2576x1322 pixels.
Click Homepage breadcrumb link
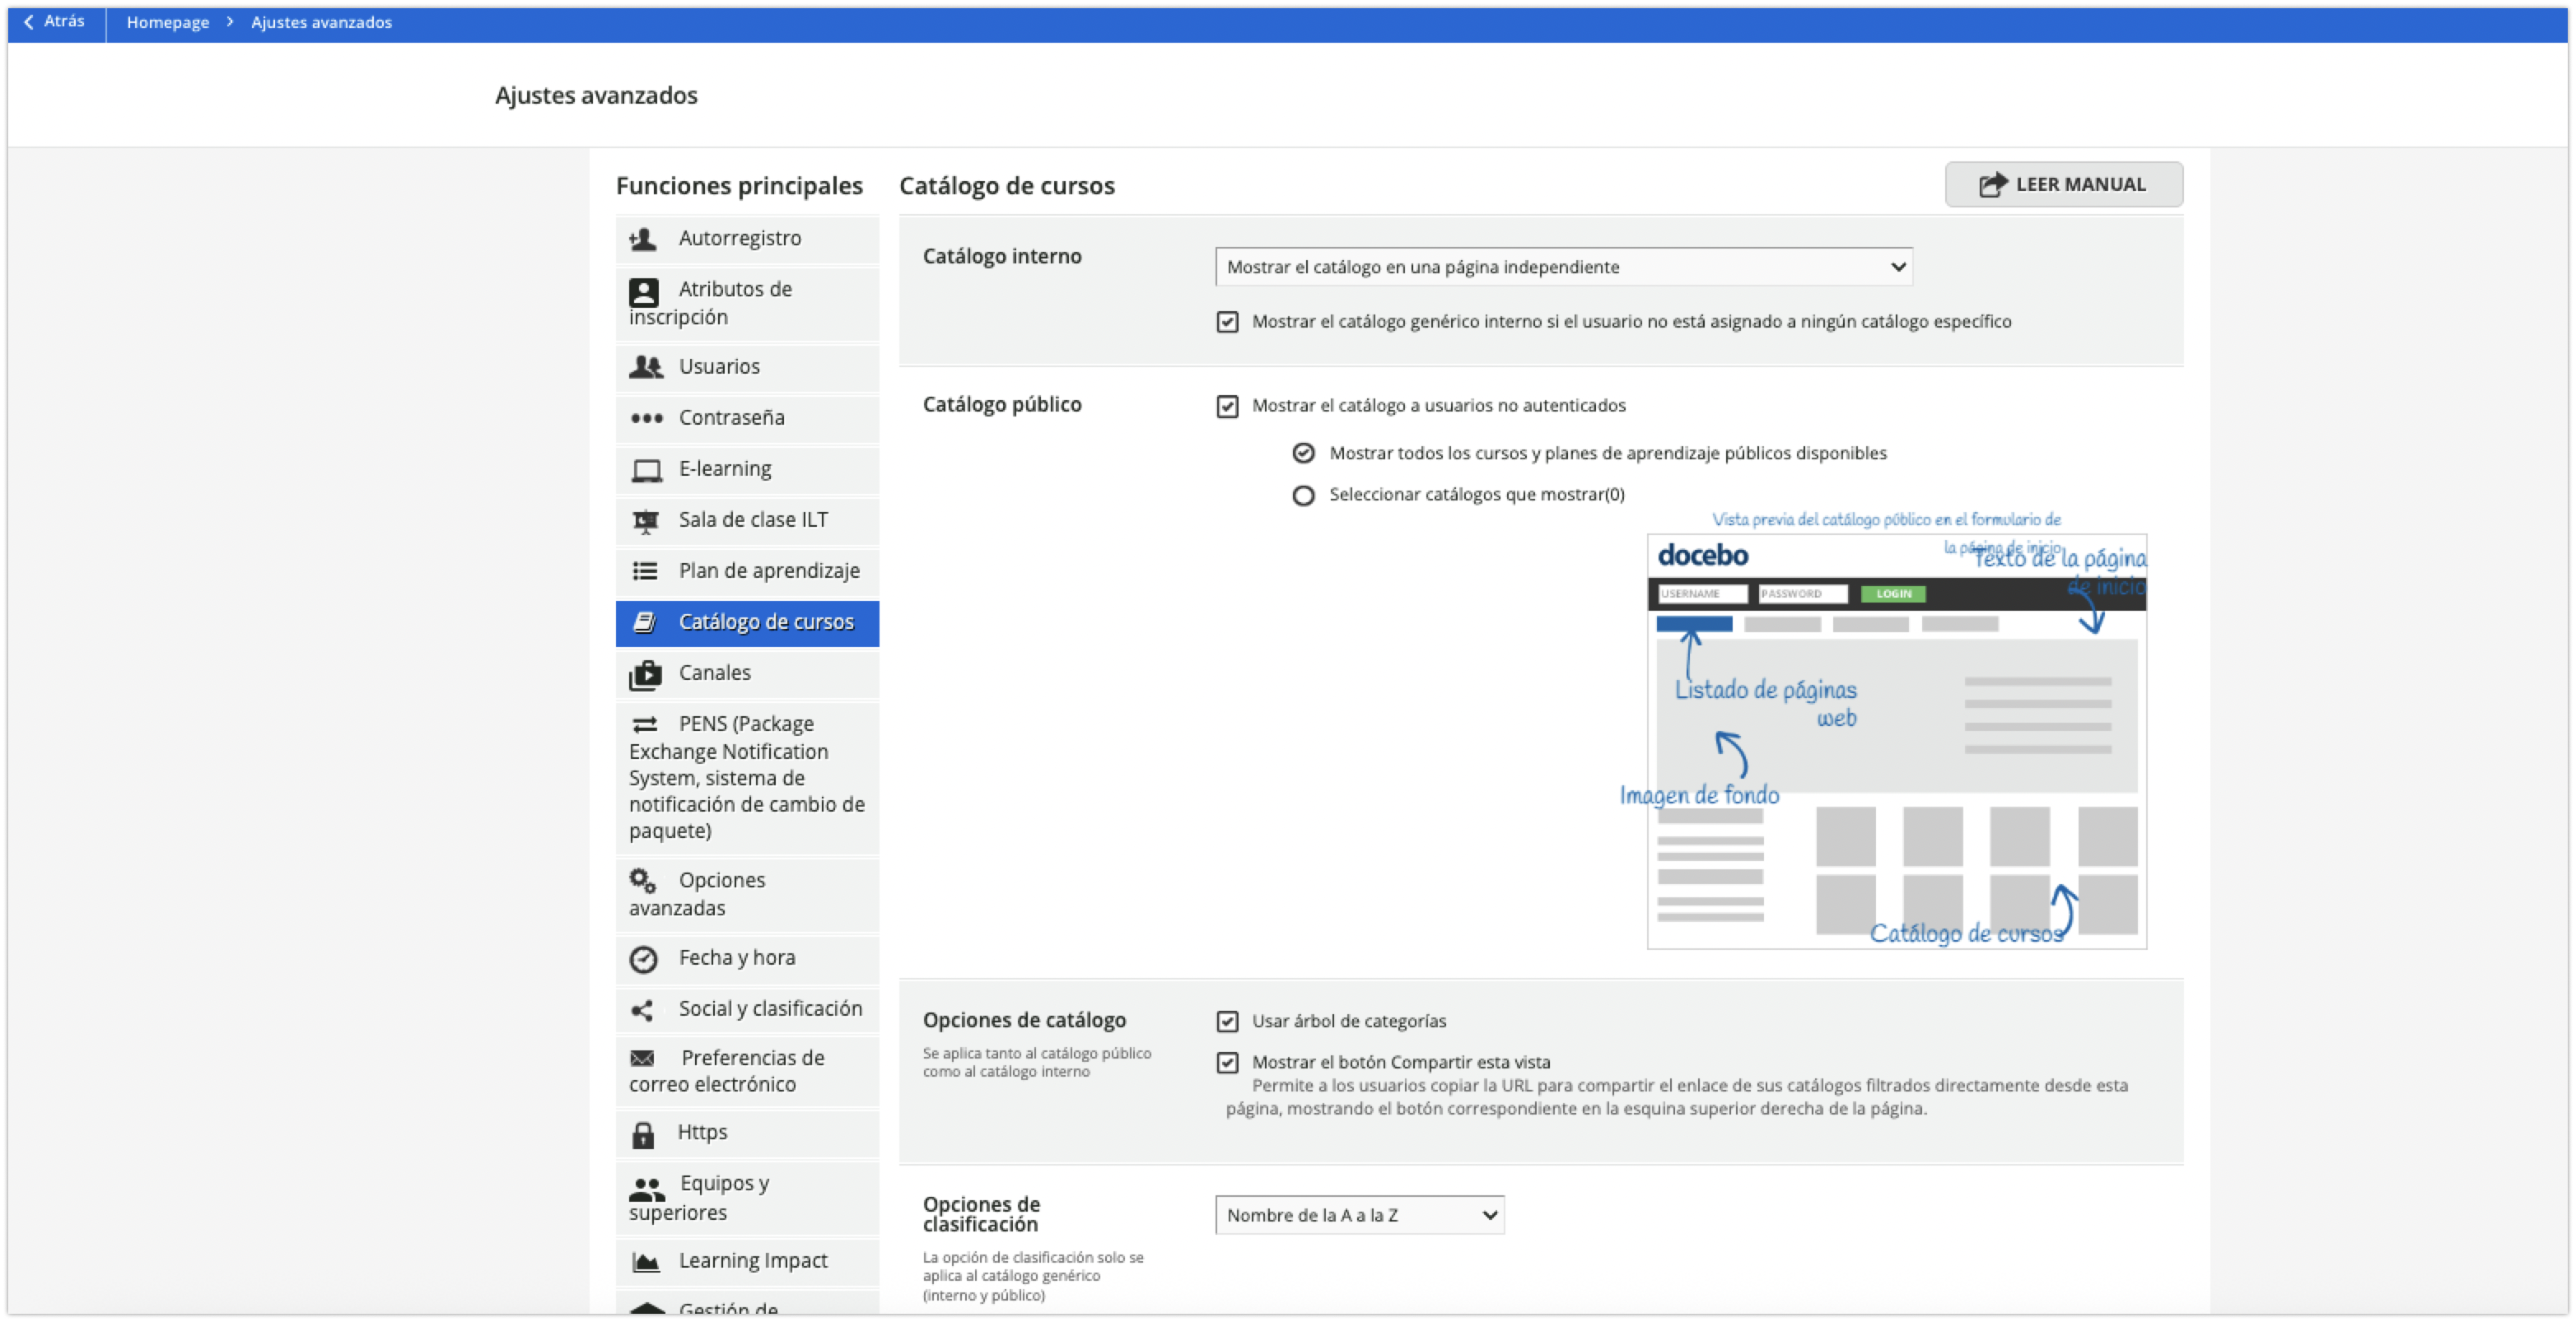168,22
